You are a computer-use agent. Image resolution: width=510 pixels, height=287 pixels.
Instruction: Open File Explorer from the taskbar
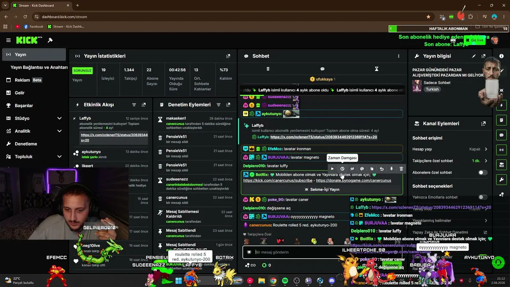[x=261, y=281]
